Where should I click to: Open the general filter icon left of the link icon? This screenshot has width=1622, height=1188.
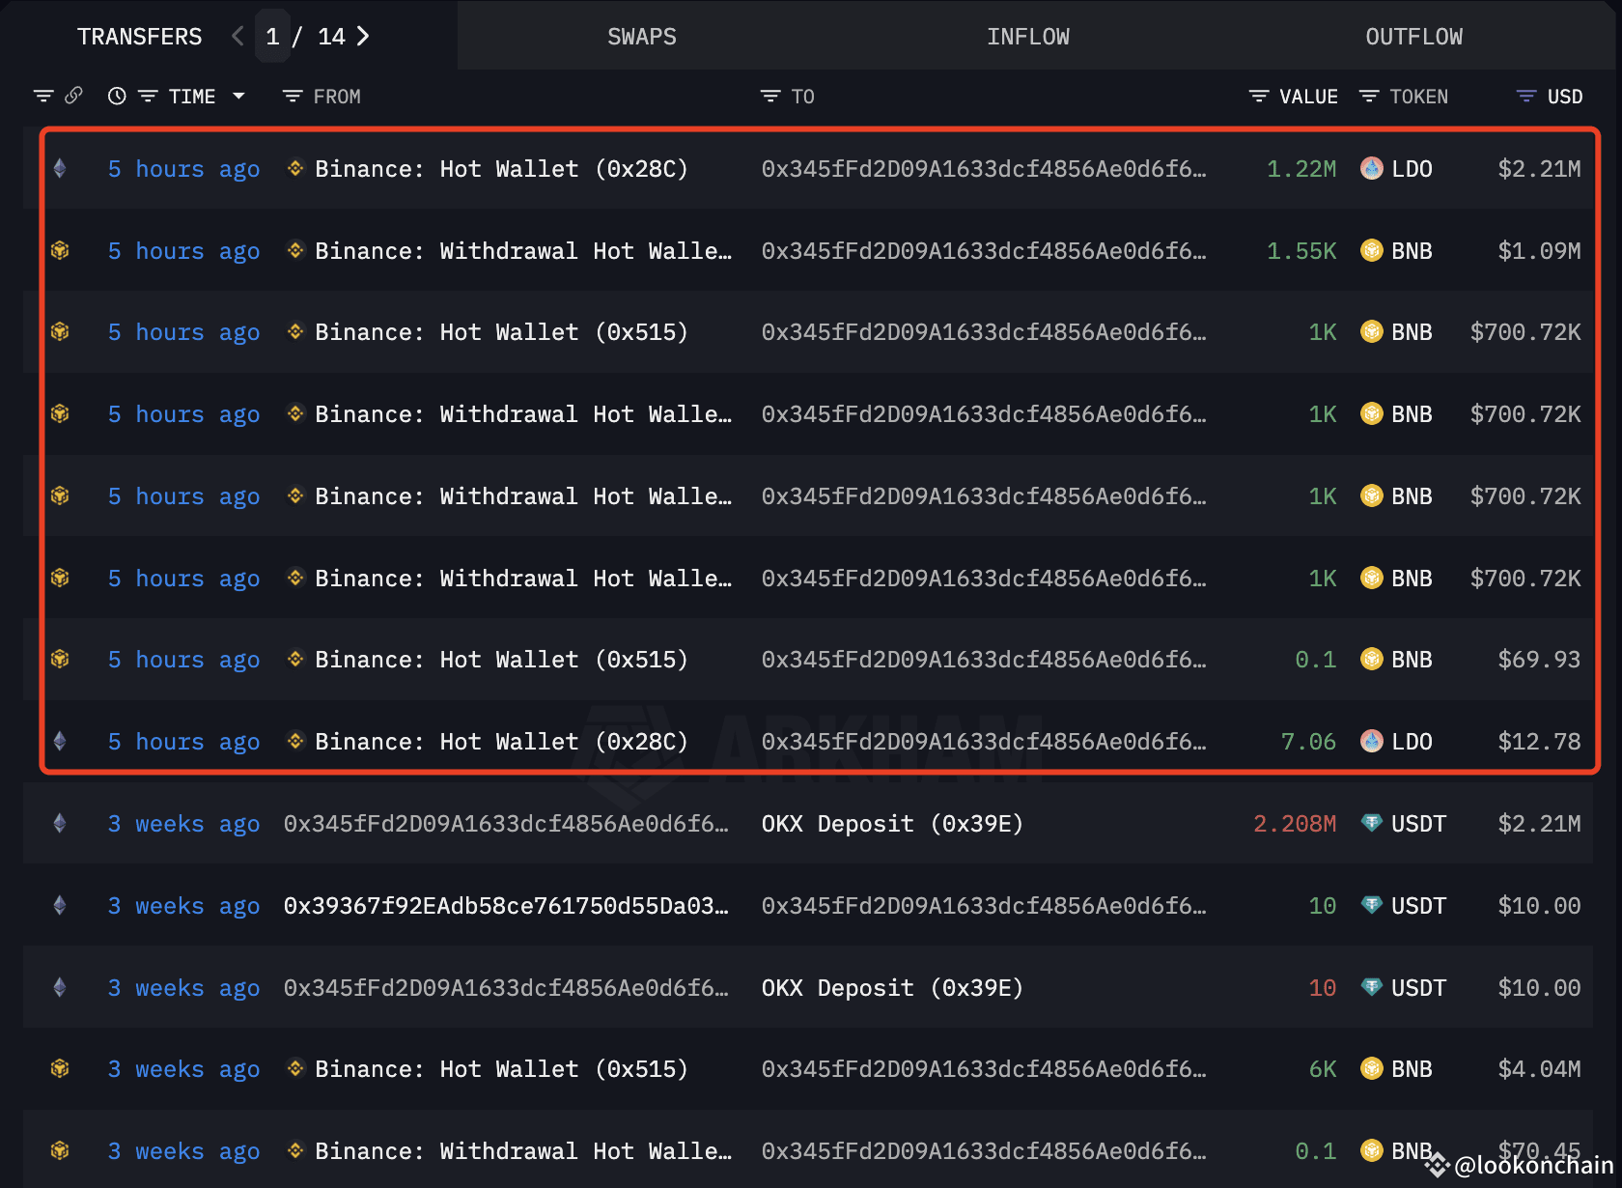coord(43,96)
